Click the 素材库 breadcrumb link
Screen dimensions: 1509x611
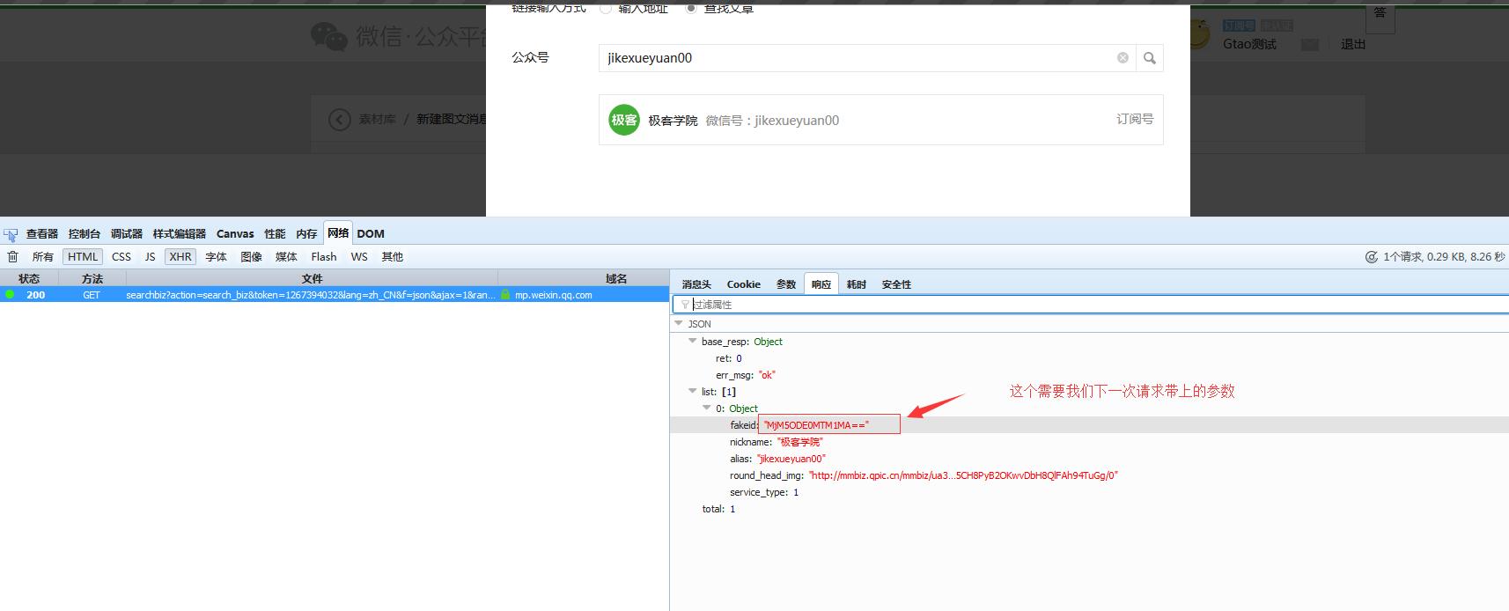point(378,120)
